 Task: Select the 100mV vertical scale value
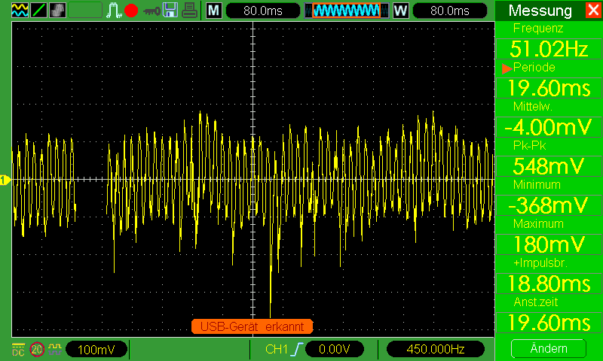coord(96,349)
